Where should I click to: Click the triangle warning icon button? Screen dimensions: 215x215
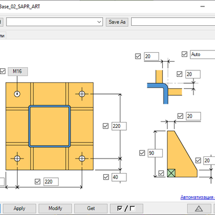click(199, 209)
